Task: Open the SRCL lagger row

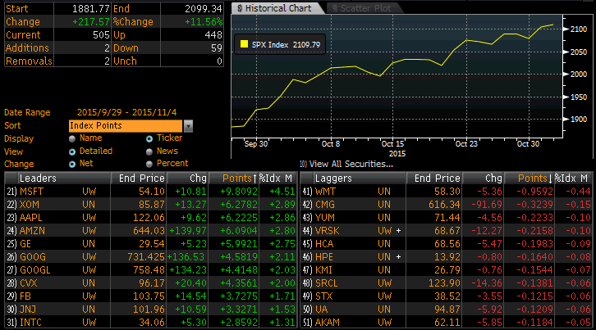Action: coord(447,283)
